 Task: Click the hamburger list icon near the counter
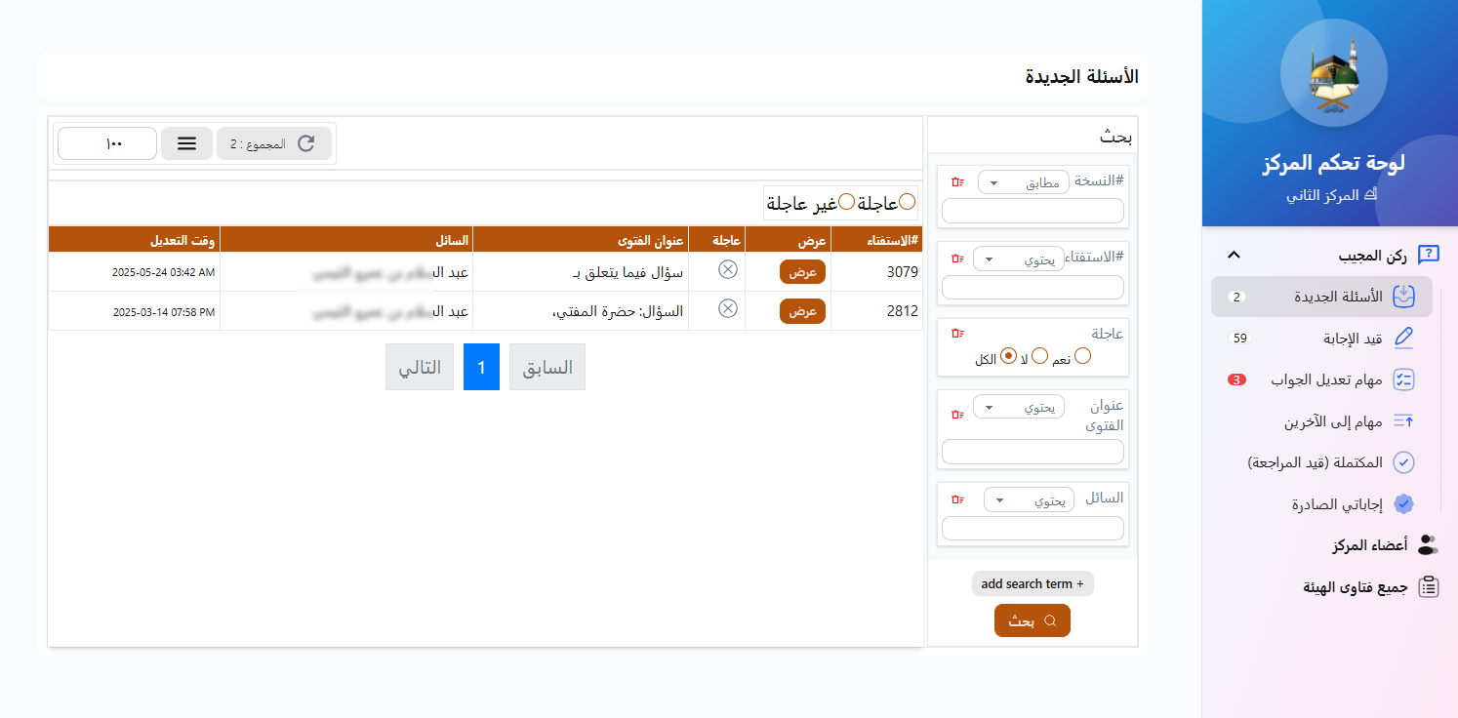(x=186, y=142)
